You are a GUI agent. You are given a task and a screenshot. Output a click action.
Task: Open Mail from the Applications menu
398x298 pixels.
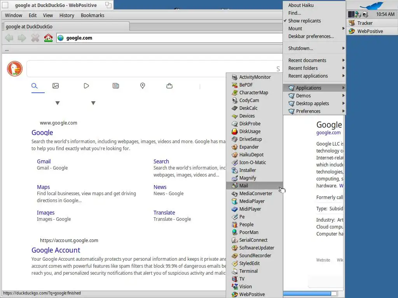tap(254, 186)
